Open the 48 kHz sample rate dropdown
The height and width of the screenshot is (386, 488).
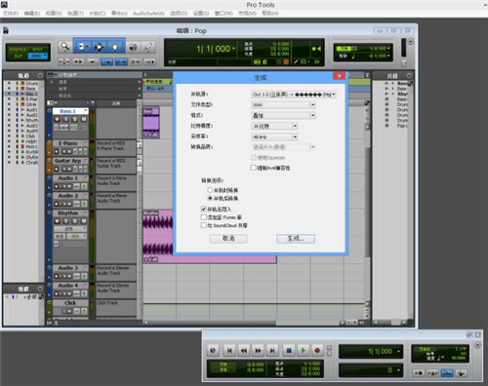(x=274, y=136)
